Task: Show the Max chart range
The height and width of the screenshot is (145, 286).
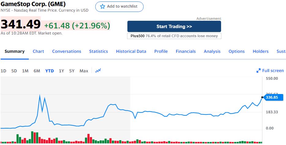Action: [84, 71]
